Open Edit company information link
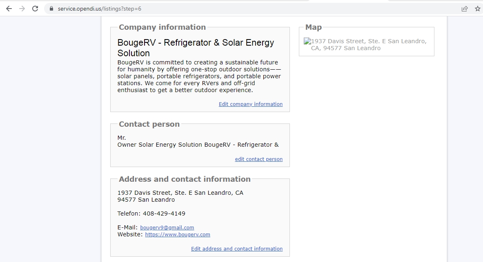Viewport: 483px width, 262px height. click(250, 104)
